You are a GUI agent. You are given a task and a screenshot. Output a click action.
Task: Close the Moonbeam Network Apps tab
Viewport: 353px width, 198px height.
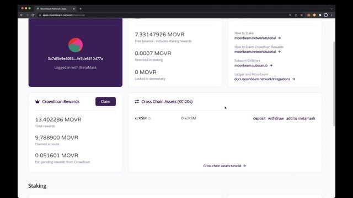[x=73, y=9]
